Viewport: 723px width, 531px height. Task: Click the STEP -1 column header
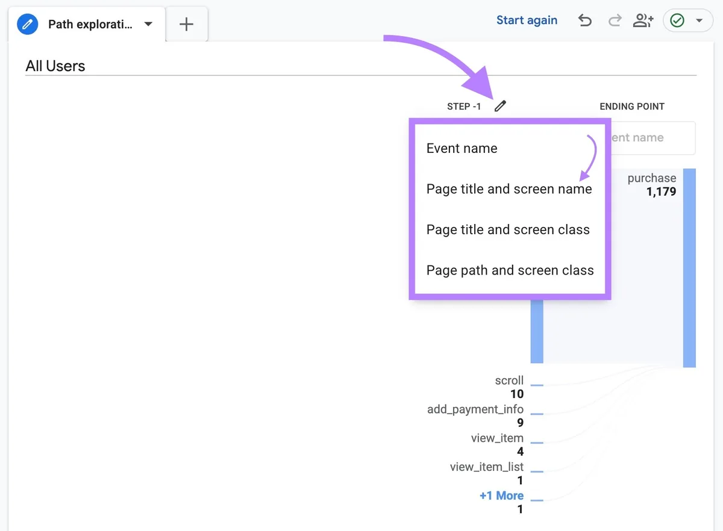click(x=464, y=107)
